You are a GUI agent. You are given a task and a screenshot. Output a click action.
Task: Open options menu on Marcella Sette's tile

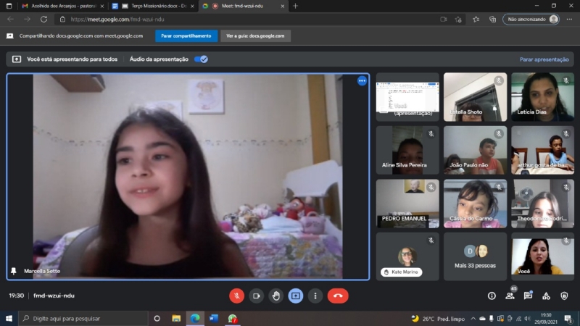coord(362,81)
